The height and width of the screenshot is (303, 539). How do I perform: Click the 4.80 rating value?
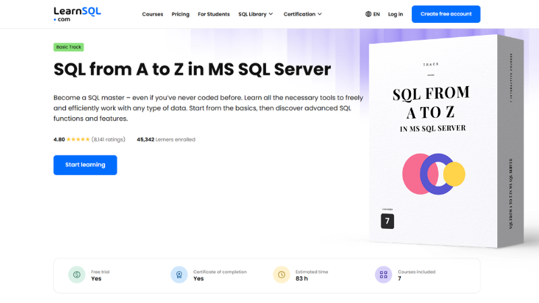[x=59, y=139]
